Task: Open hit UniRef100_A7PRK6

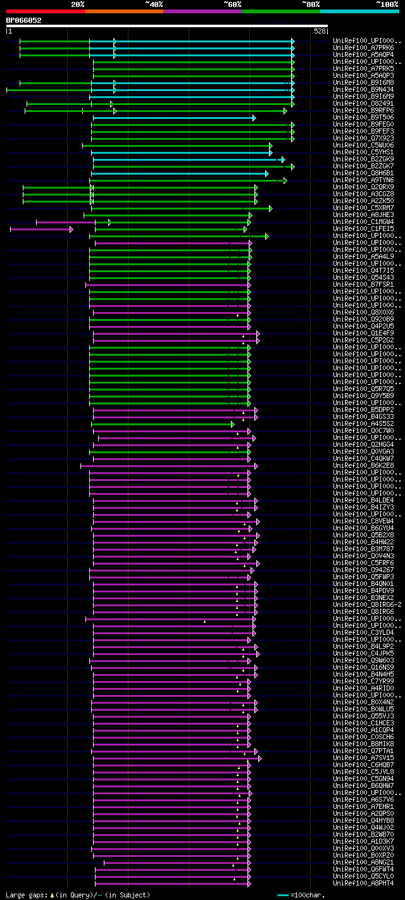Action: tap(363, 47)
